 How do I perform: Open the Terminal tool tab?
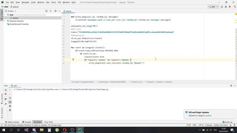point(27,122)
